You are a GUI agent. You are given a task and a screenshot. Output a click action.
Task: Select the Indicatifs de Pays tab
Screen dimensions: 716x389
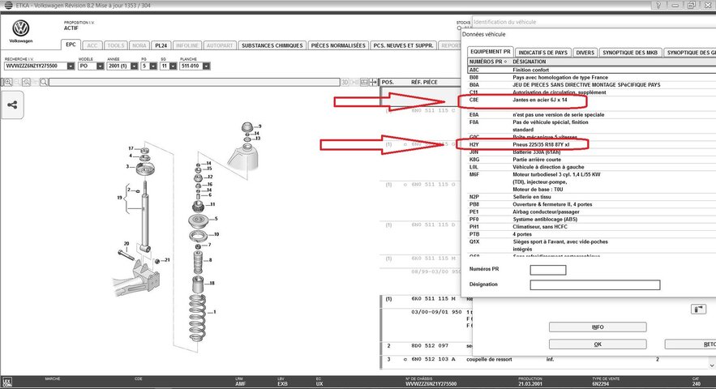point(542,52)
